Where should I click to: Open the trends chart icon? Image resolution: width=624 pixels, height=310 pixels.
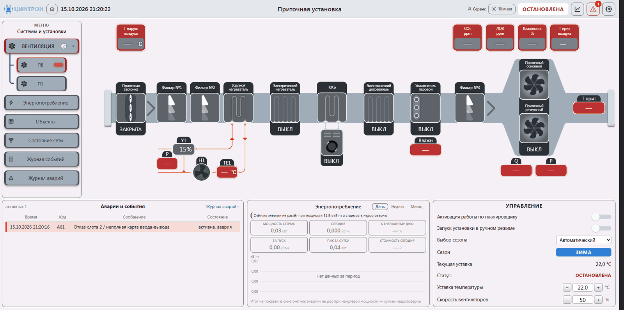coord(578,9)
